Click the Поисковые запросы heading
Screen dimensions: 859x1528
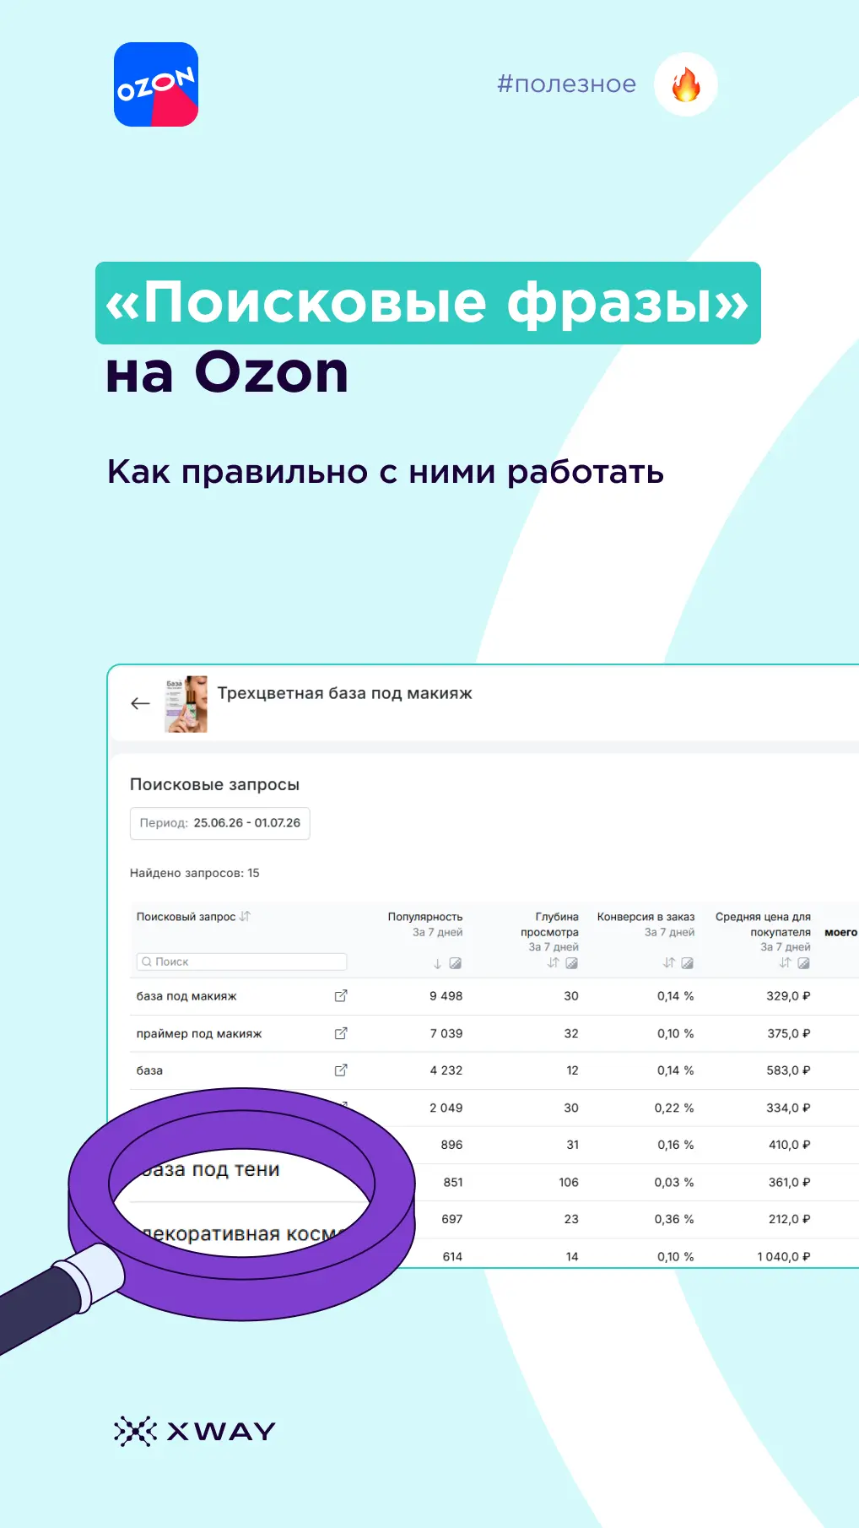(214, 784)
